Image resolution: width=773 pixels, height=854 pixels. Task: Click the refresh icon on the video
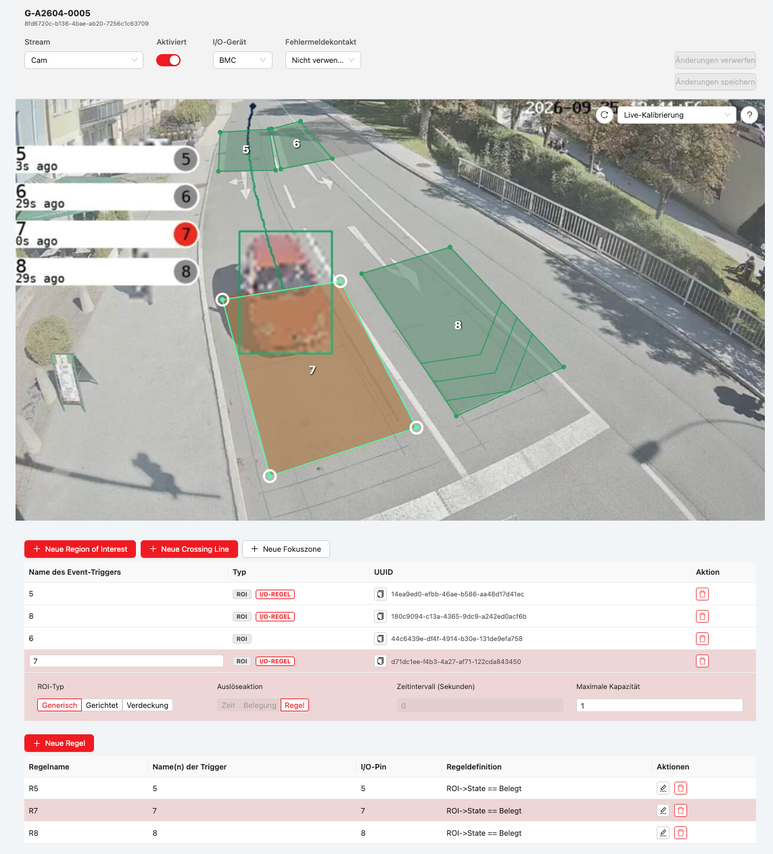(x=605, y=115)
